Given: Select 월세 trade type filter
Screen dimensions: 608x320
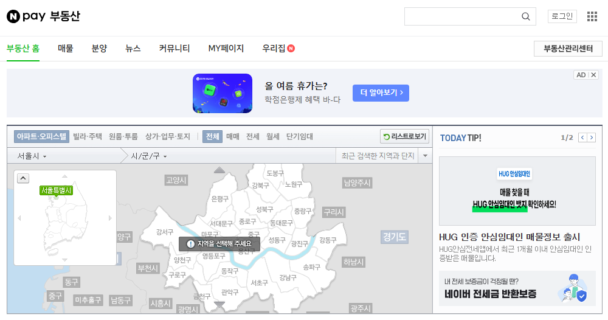Looking at the screenshot, I should [x=273, y=136].
